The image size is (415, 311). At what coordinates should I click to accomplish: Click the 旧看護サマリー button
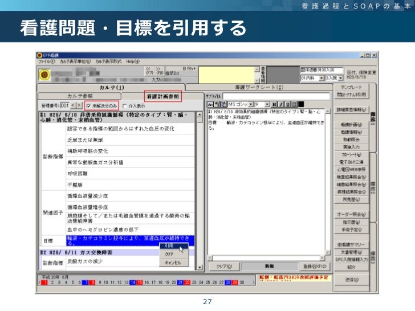pyautogui.click(x=351, y=244)
